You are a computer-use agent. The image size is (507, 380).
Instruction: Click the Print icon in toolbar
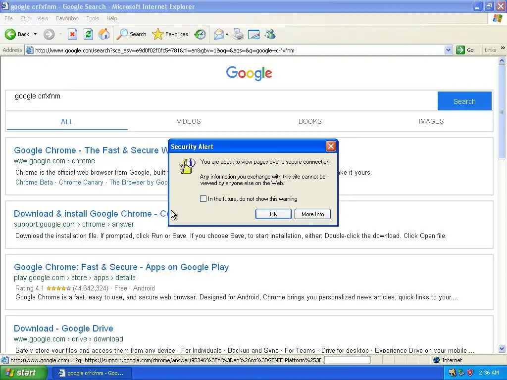point(238,34)
